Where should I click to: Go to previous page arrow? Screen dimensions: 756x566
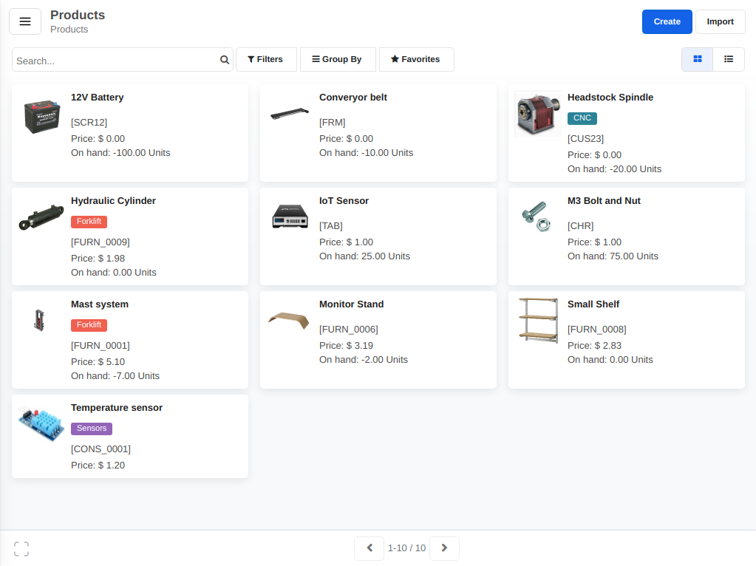pos(369,548)
